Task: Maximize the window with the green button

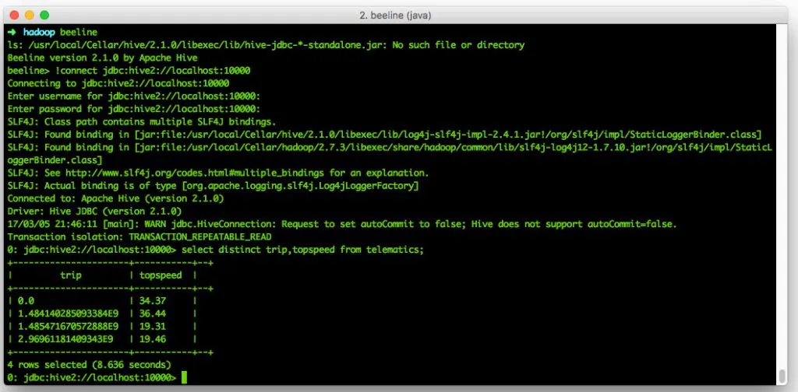Action: click(43, 15)
